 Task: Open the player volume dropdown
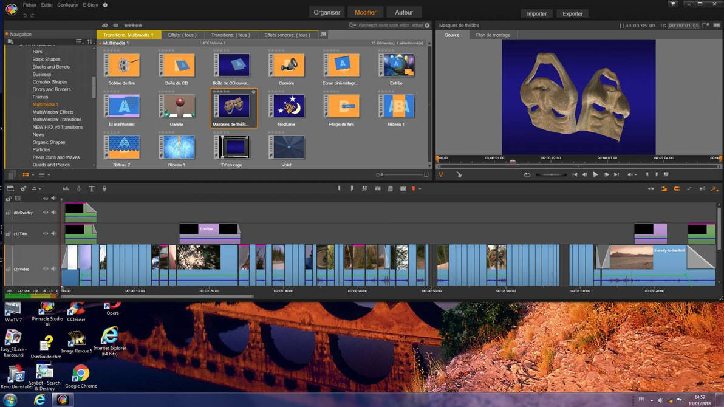pos(632,174)
